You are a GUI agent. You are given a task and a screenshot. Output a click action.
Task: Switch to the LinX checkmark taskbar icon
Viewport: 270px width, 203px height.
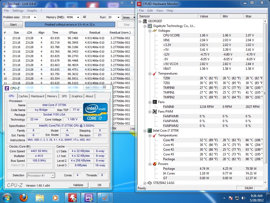click(x=105, y=198)
